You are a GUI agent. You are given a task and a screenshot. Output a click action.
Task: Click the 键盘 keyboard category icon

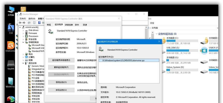click(26, 60)
